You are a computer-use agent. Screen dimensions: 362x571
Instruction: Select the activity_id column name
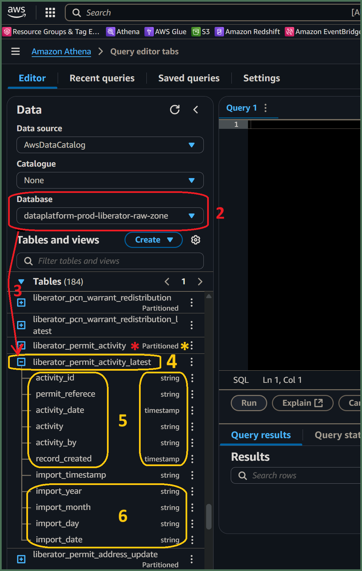click(55, 378)
